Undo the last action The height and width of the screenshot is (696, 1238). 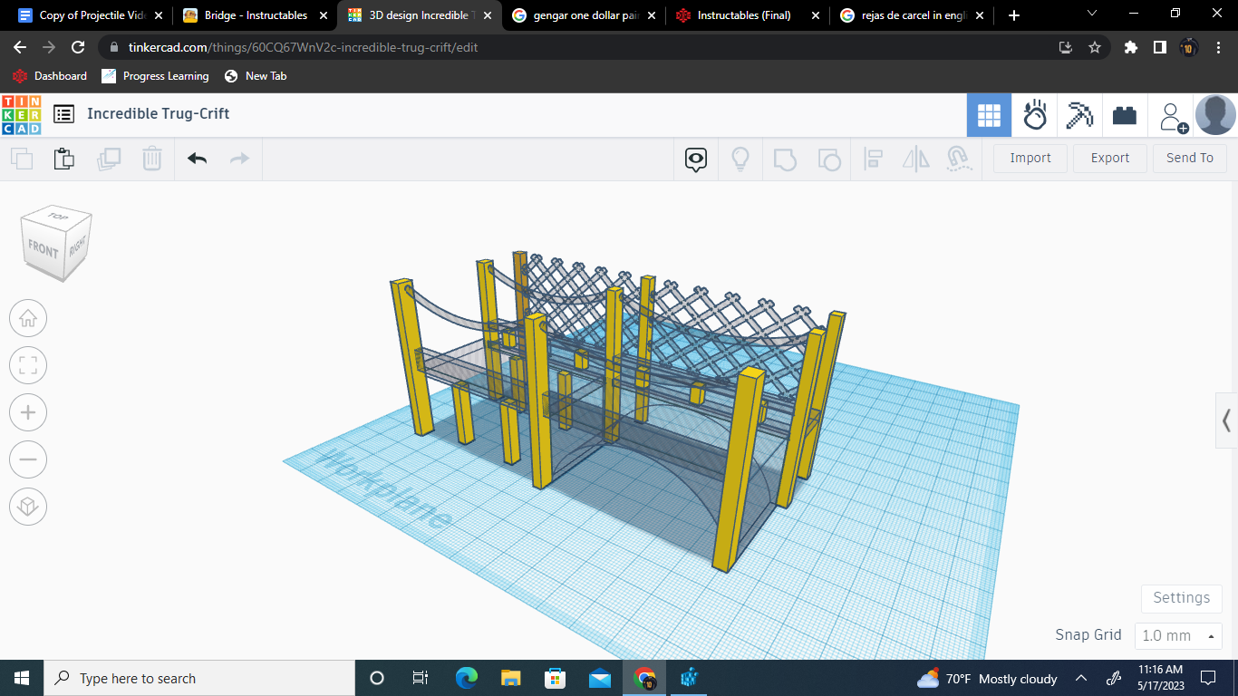(x=197, y=158)
